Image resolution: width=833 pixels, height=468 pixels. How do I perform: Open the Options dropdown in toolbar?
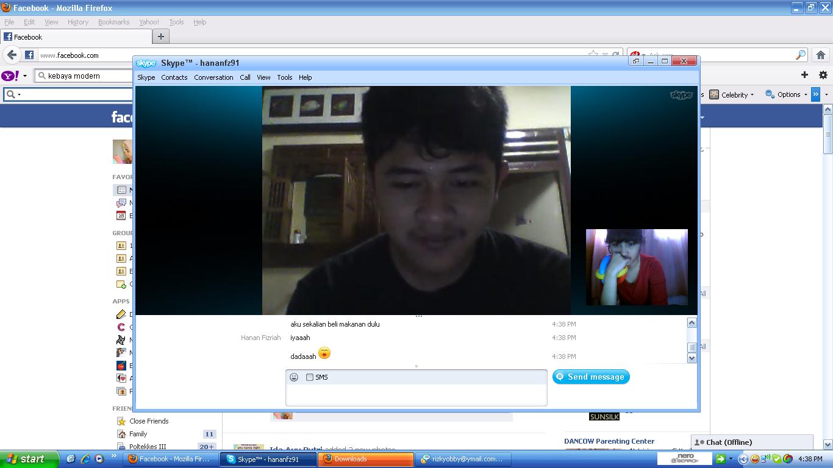pos(786,94)
